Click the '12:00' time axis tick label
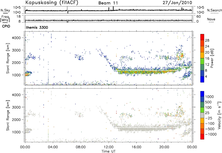Viewport: 222px width, 153px height. [109, 147]
